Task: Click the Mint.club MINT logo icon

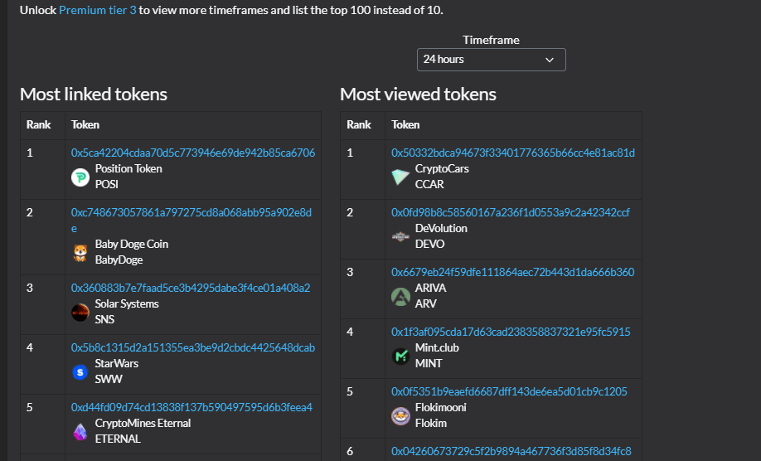Action: click(400, 357)
